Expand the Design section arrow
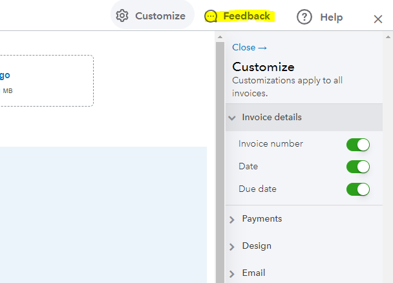This screenshot has height=283, width=393. (232, 247)
